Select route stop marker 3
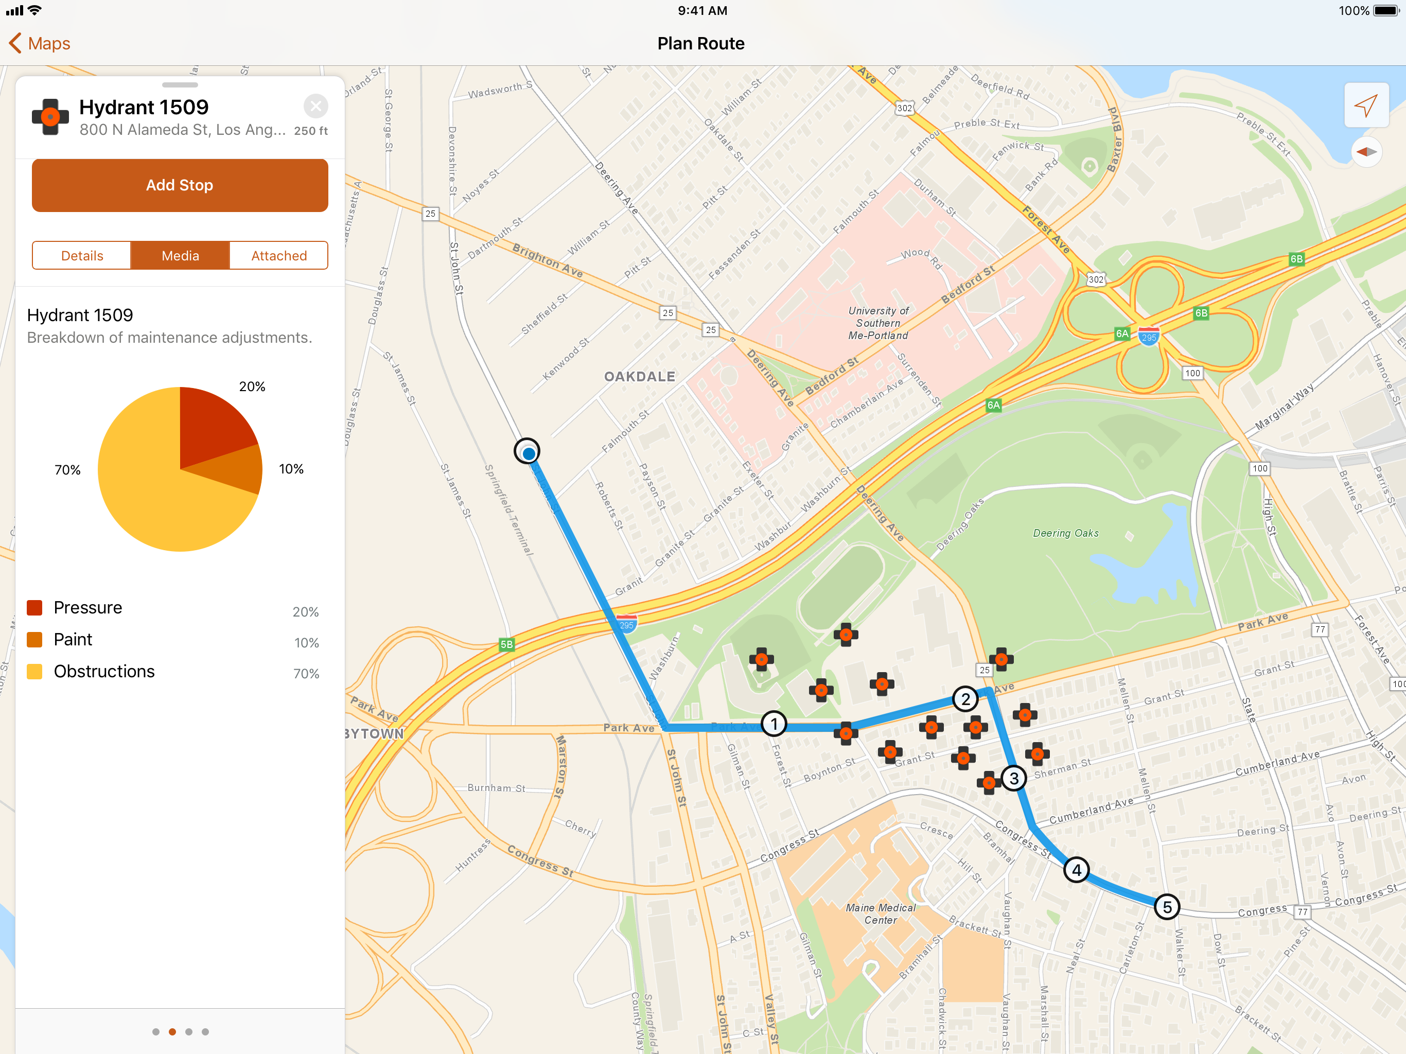The height and width of the screenshot is (1054, 1406). point(1013,778)
